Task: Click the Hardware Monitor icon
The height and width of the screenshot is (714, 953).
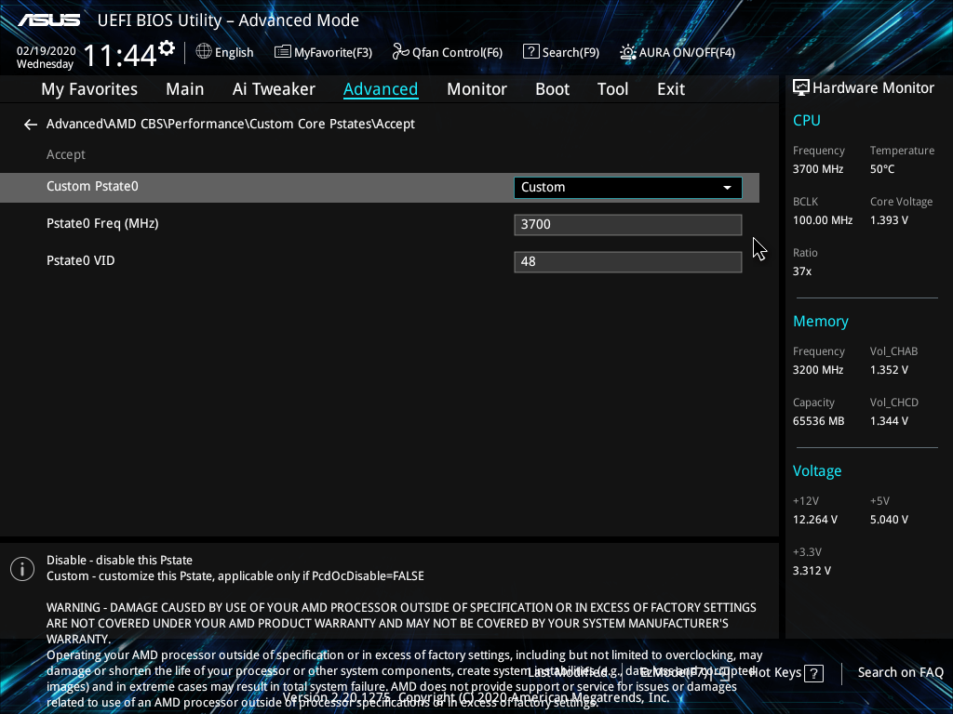Action: pos(800,88)
